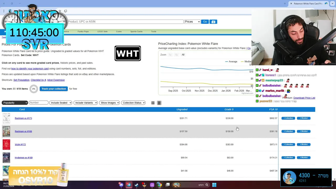Click the Reshiram ex #166 card thumbnail
The width and height of the screenshot is (336, 189).
pos(6,131)
